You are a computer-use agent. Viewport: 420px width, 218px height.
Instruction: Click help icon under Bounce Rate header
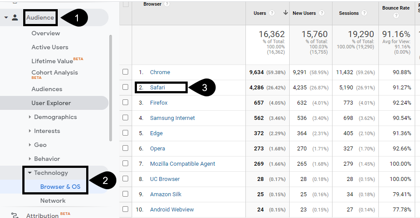click(x=396, y=16)
